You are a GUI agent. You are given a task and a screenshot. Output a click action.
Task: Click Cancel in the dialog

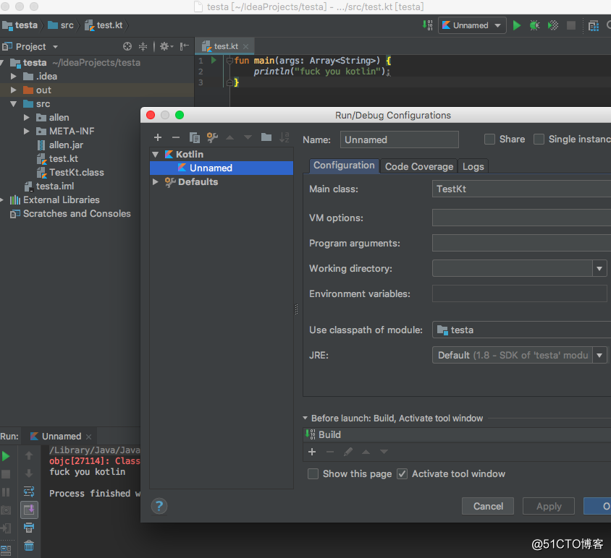pyautogui.click(x=488, y=506)
